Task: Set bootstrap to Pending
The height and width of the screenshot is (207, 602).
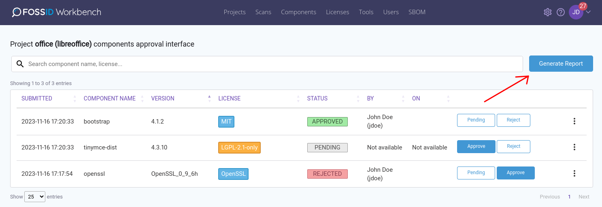Action: pos(476,120)
